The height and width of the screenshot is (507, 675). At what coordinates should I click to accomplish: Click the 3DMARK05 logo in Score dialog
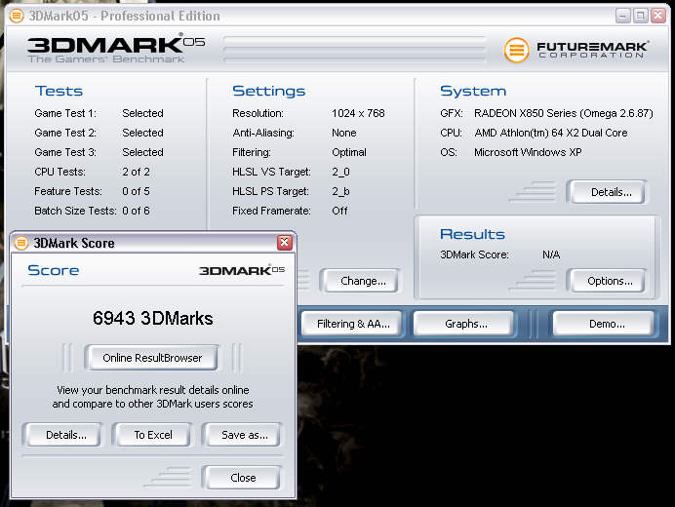pyautogui.click(x=242, y=270)
